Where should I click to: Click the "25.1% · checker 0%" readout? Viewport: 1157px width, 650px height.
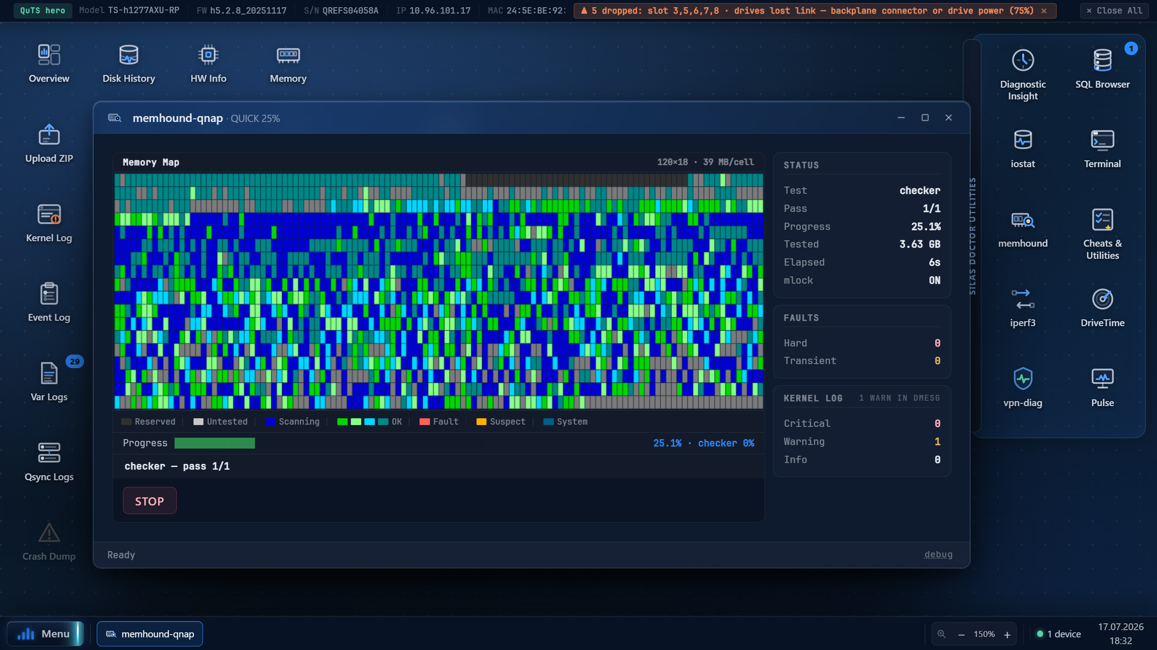704,443
